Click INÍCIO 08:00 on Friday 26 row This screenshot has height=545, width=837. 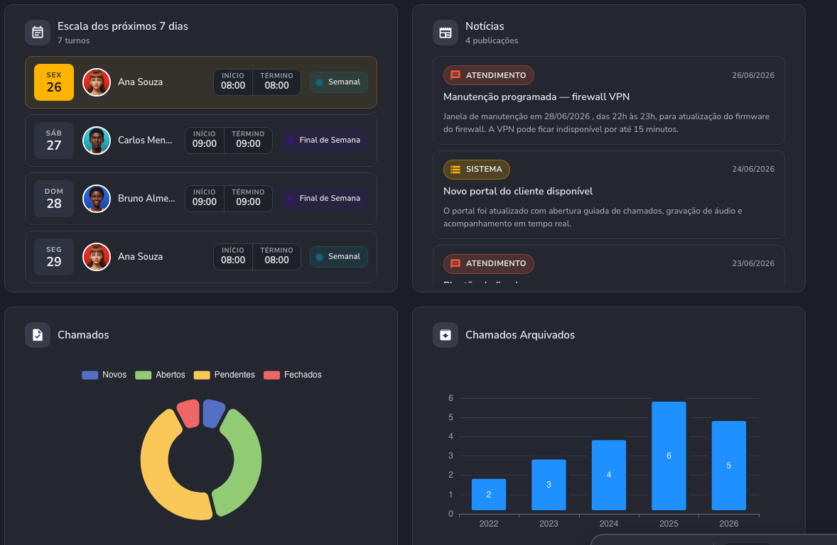(233, 82)
